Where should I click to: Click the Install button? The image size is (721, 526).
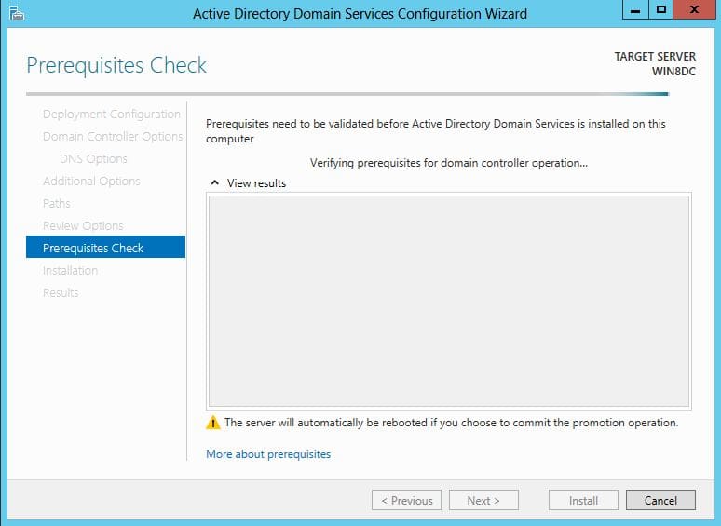click(583, 500)
